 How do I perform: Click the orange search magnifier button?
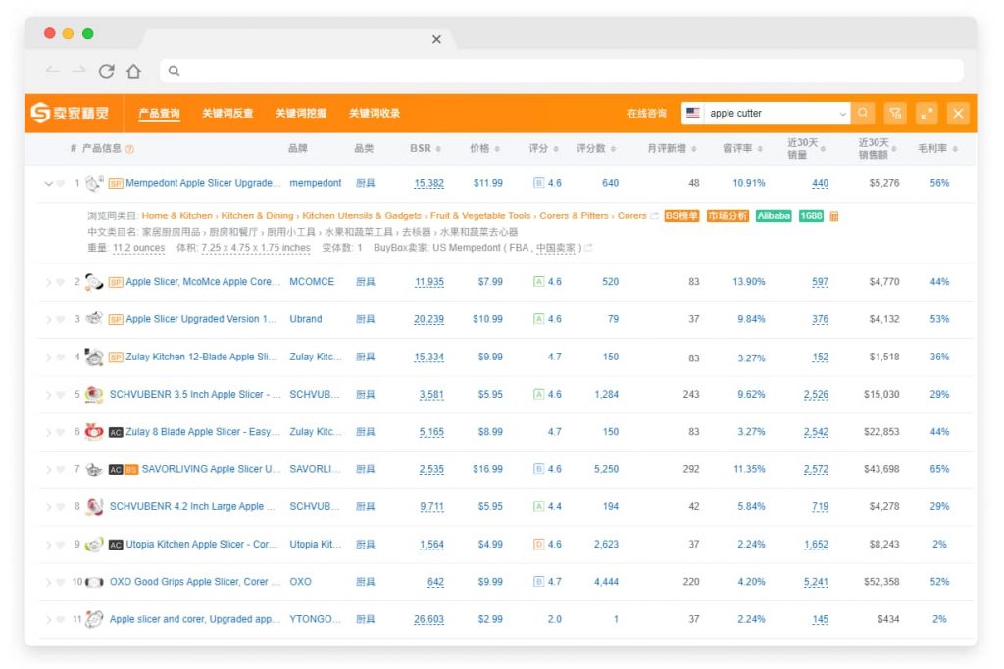point(863,114)
